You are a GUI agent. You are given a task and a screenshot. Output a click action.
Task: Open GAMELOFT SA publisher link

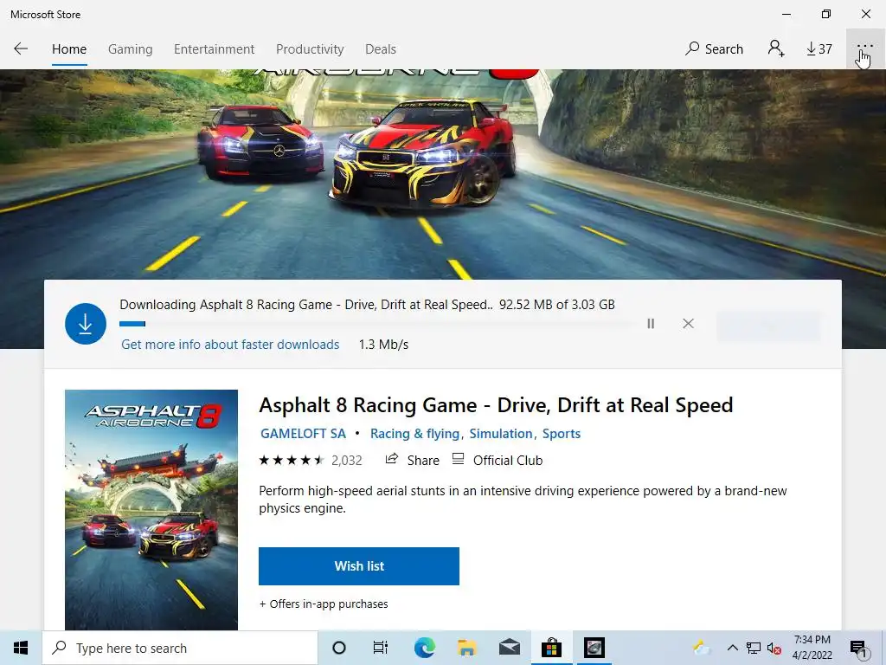tap(303, 434)
